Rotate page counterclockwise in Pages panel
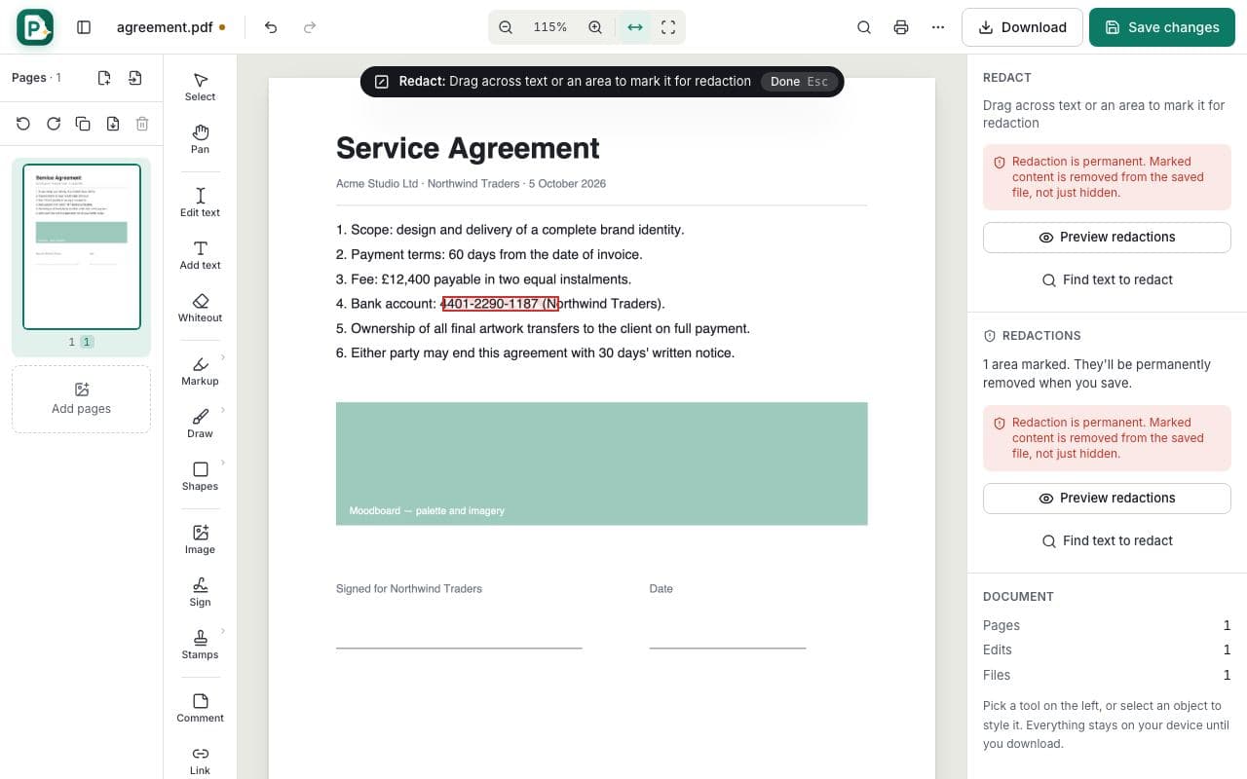This screenshot has width=1247, height=779. pos(23,124)
